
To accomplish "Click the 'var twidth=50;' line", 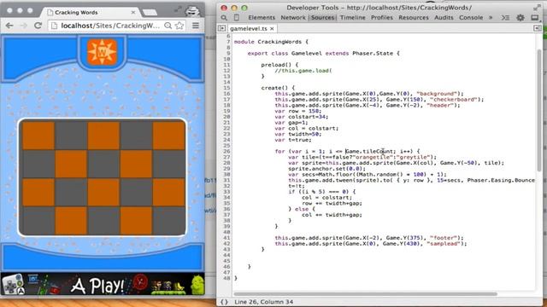I will [298, 134].
